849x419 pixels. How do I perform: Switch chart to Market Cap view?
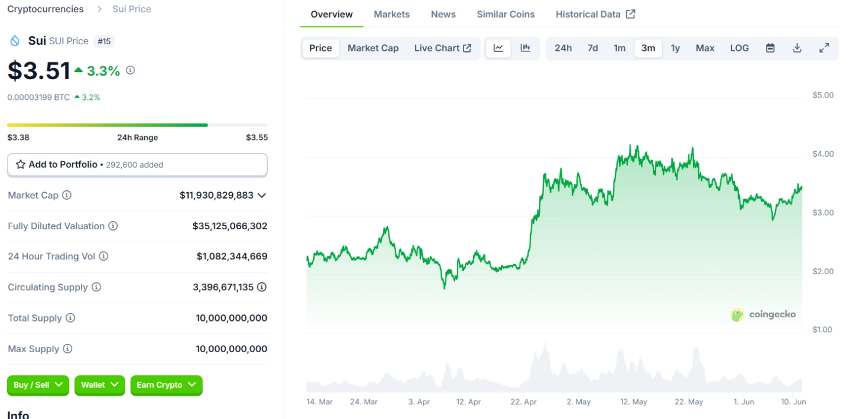tap(373, 48)
